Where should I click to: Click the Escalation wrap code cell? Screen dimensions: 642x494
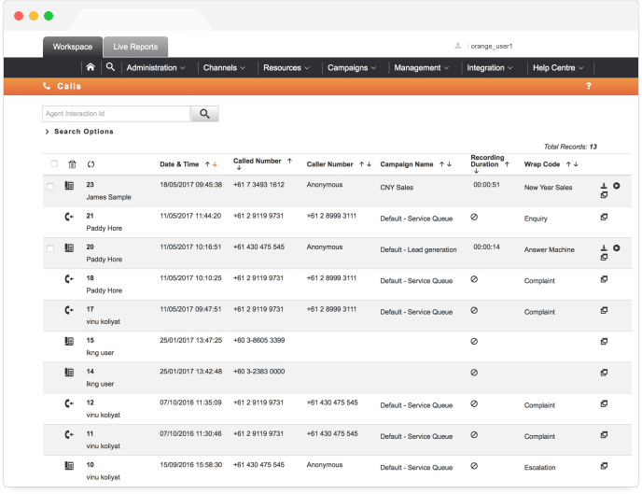tap(539, 467)
